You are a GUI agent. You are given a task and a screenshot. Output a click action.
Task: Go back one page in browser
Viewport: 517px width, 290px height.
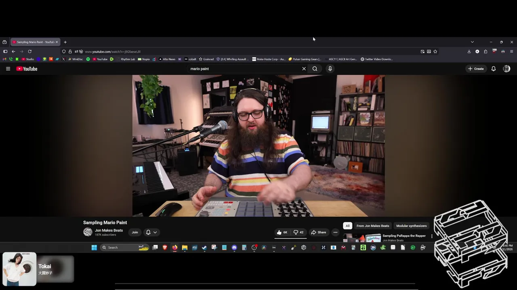coord(13,52)
